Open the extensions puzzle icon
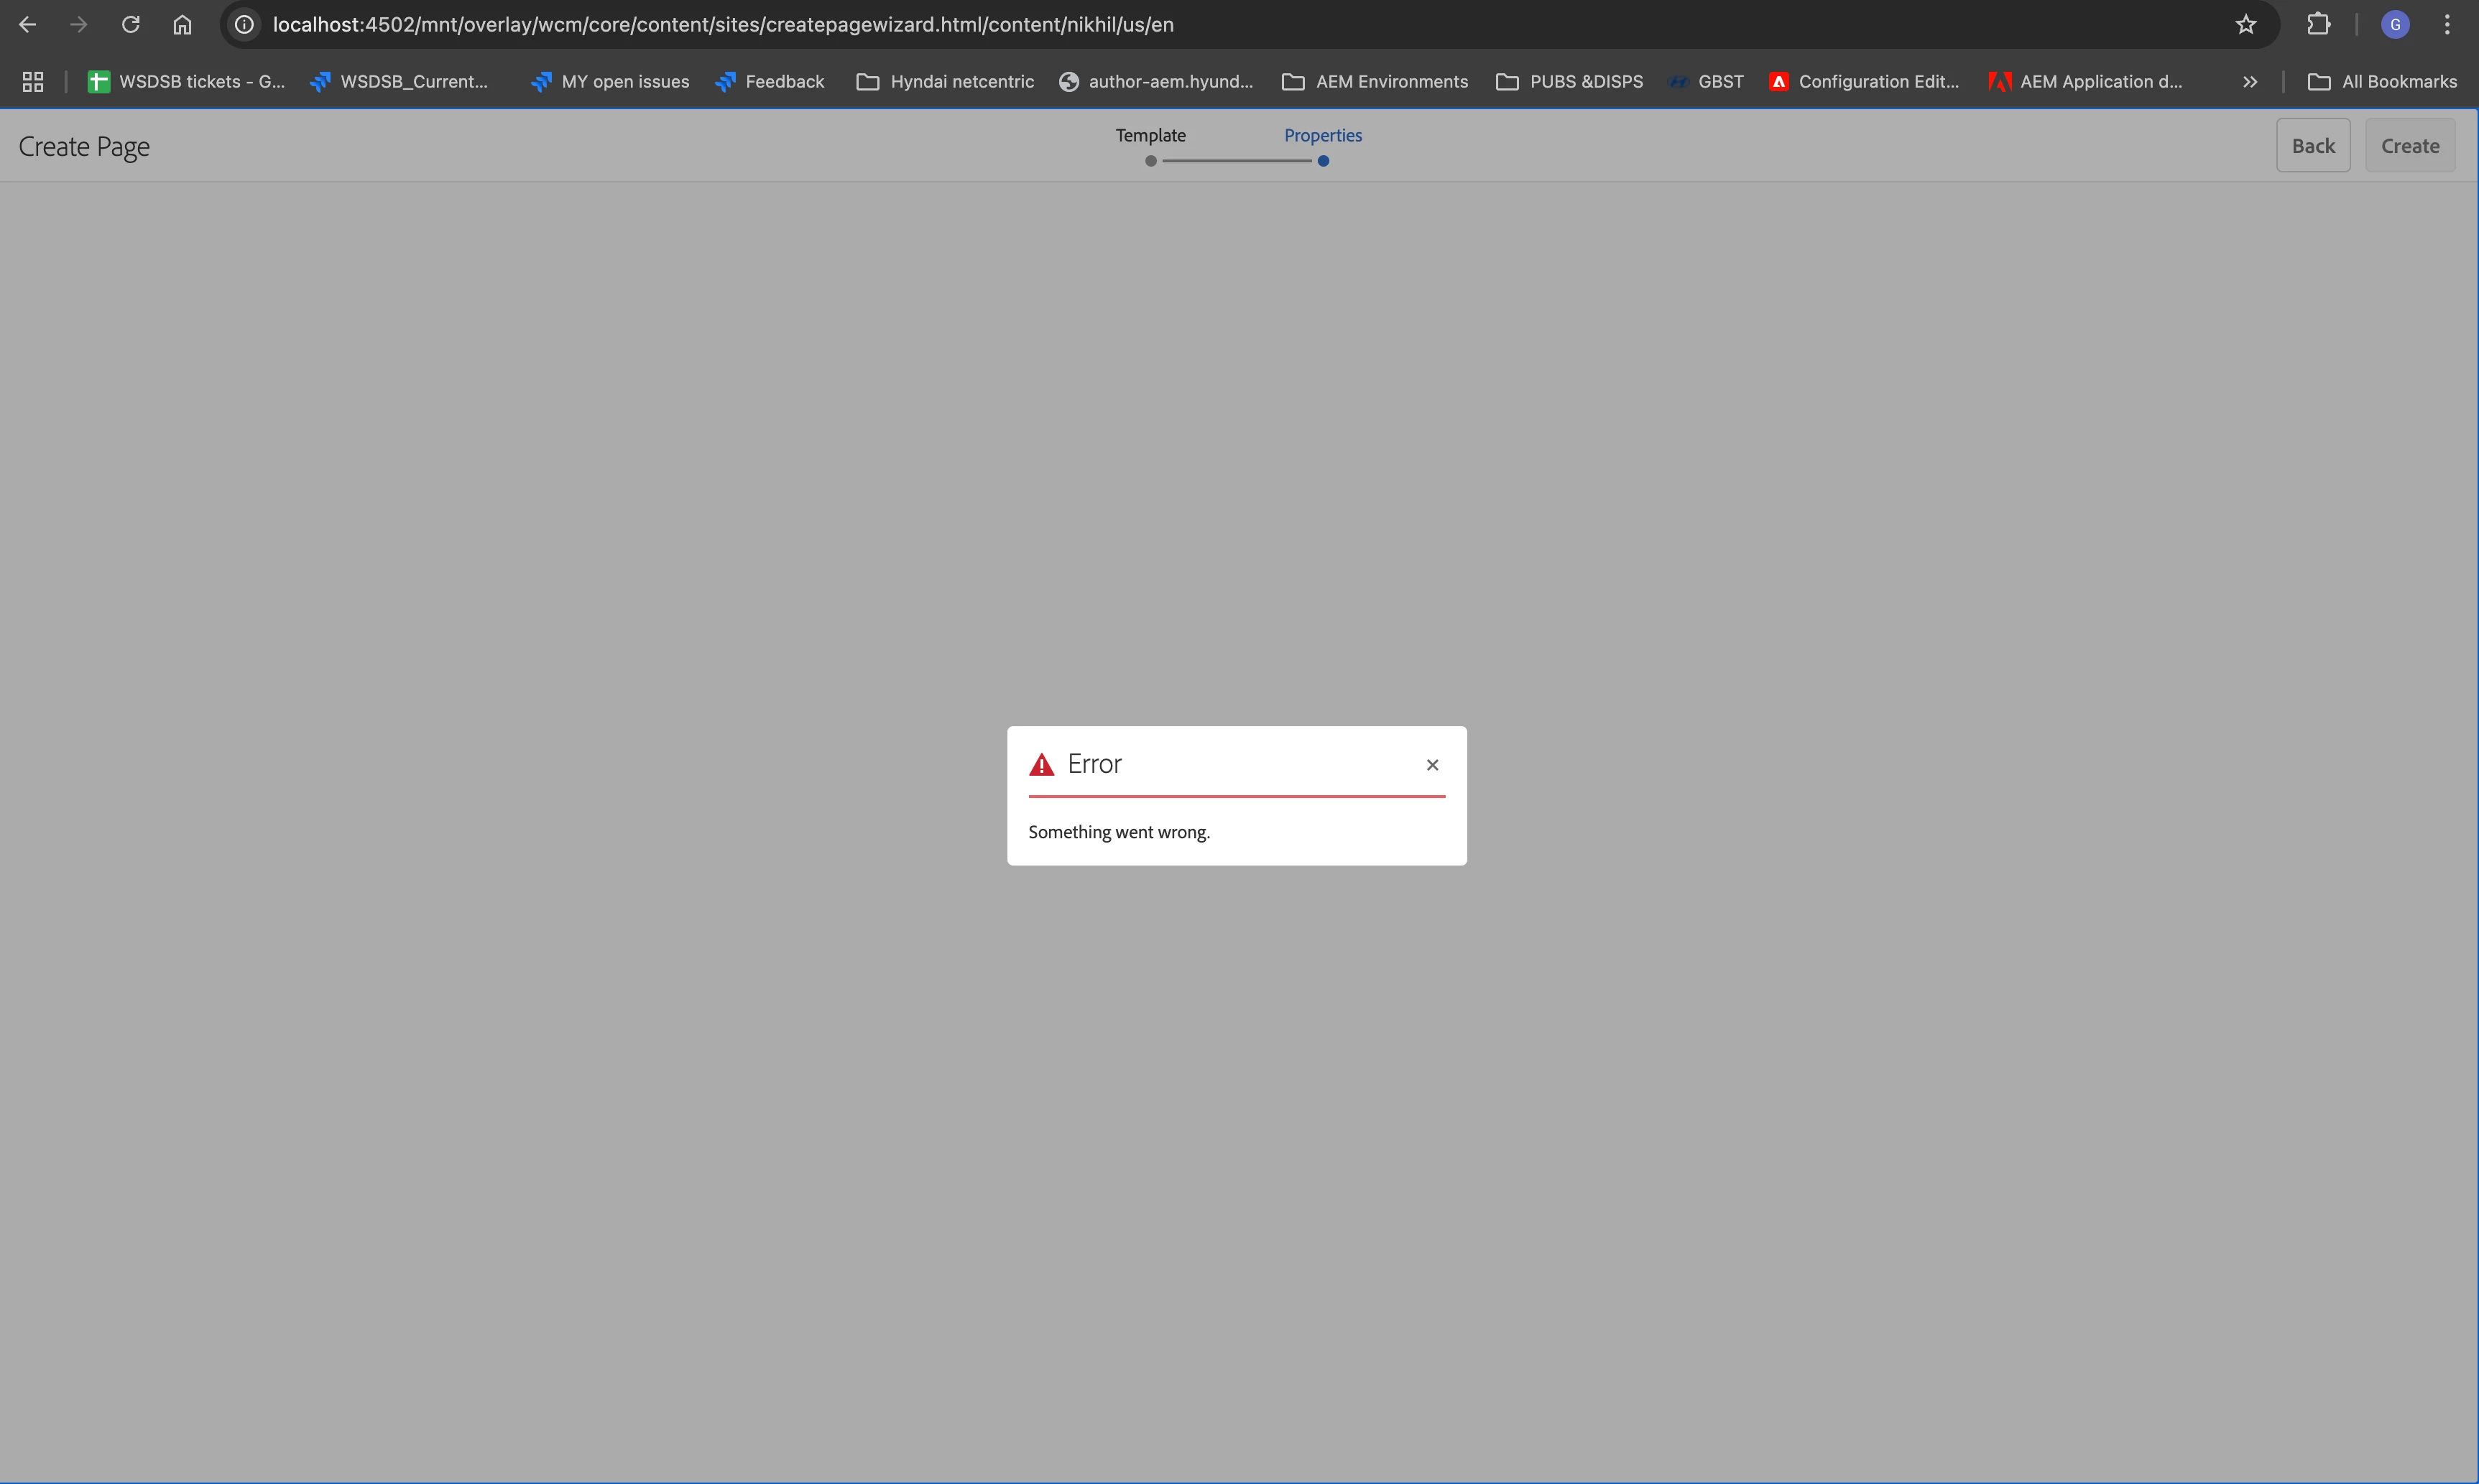This screenshot has width=2479, height=1484. (2318, 24)
